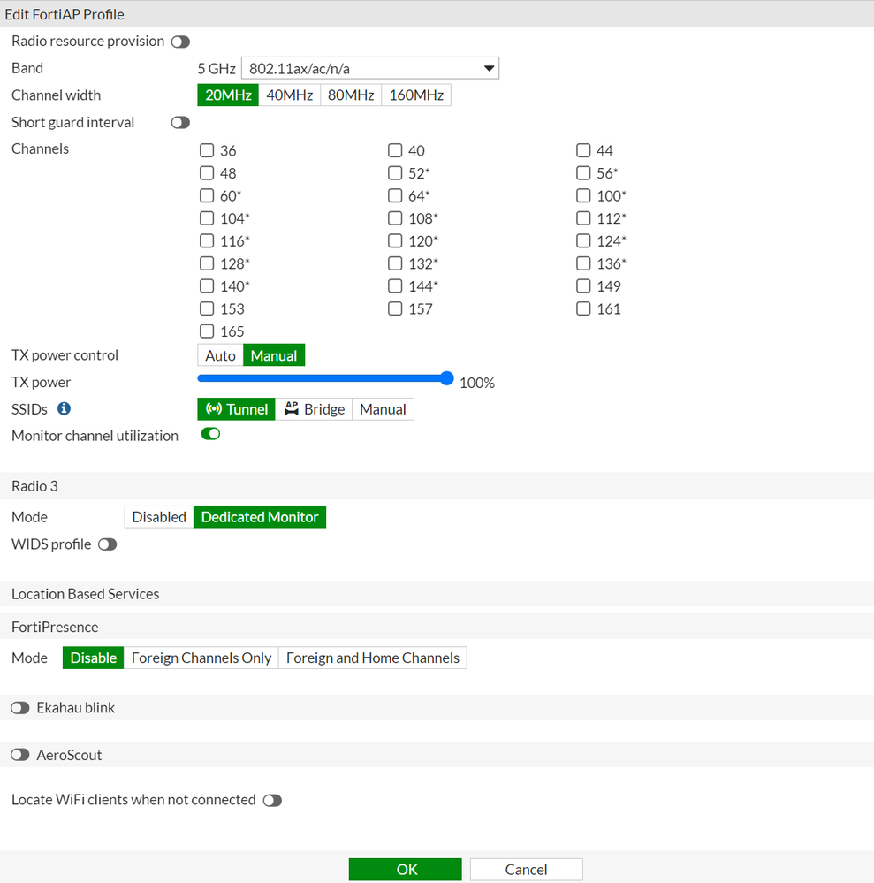The width and height of the screenshot is (874, 883).
Task: Toggle Short guard interval switch
Action: pos(180,123)
